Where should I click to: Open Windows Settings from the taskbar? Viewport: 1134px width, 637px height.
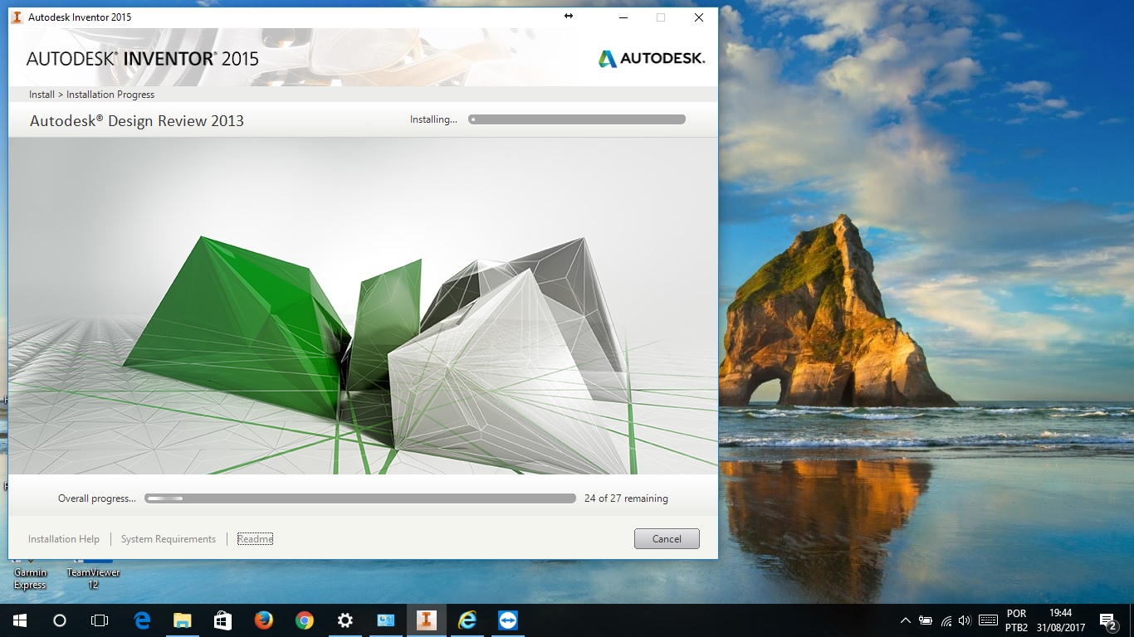tap(345, 620)
